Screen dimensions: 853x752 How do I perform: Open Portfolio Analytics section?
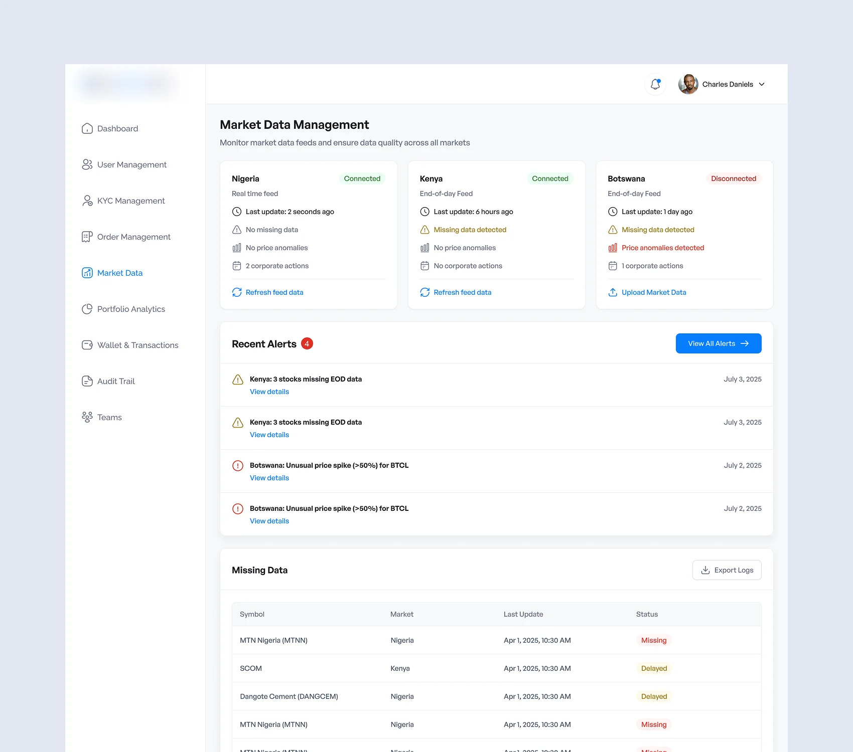131,309
